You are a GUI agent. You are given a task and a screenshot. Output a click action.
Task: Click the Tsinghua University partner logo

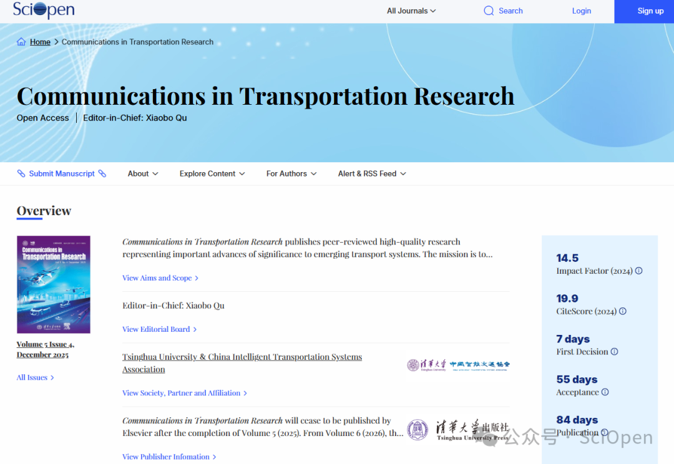coord(427,365)
